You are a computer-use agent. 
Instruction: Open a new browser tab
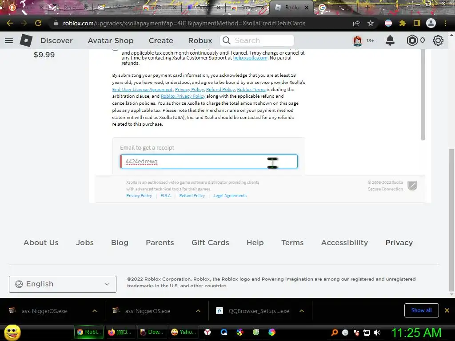[367, 8]
